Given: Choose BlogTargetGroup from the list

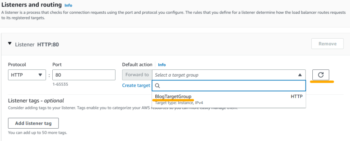Looking at the screenshot, I should (x=173, y=97).
